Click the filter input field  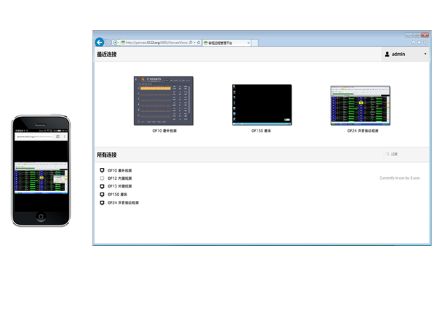click(x=407, y=154)
